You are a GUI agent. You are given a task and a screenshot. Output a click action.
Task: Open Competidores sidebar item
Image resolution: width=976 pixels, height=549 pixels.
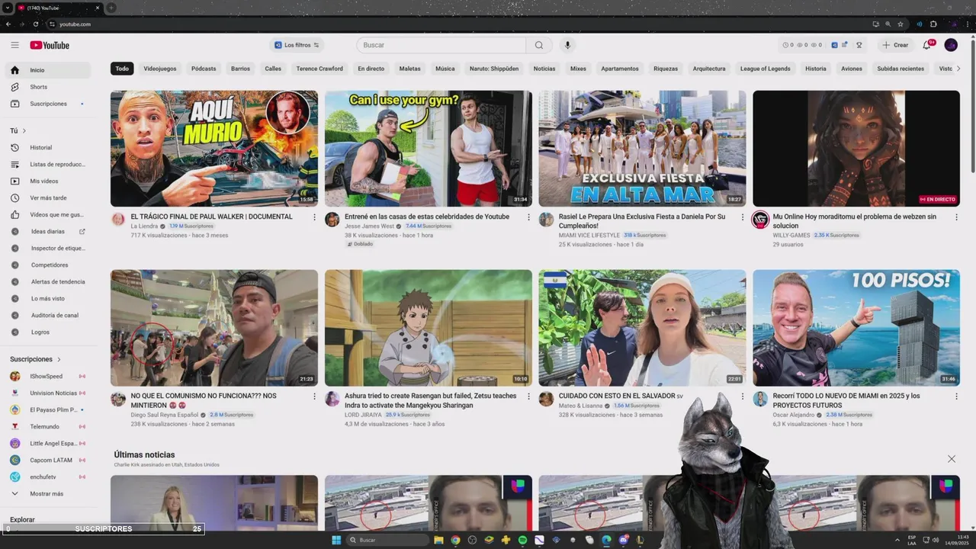tap(47, 265)
